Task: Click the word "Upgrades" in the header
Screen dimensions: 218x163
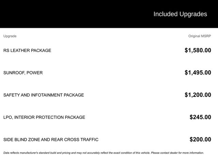Action: (193, 14)
